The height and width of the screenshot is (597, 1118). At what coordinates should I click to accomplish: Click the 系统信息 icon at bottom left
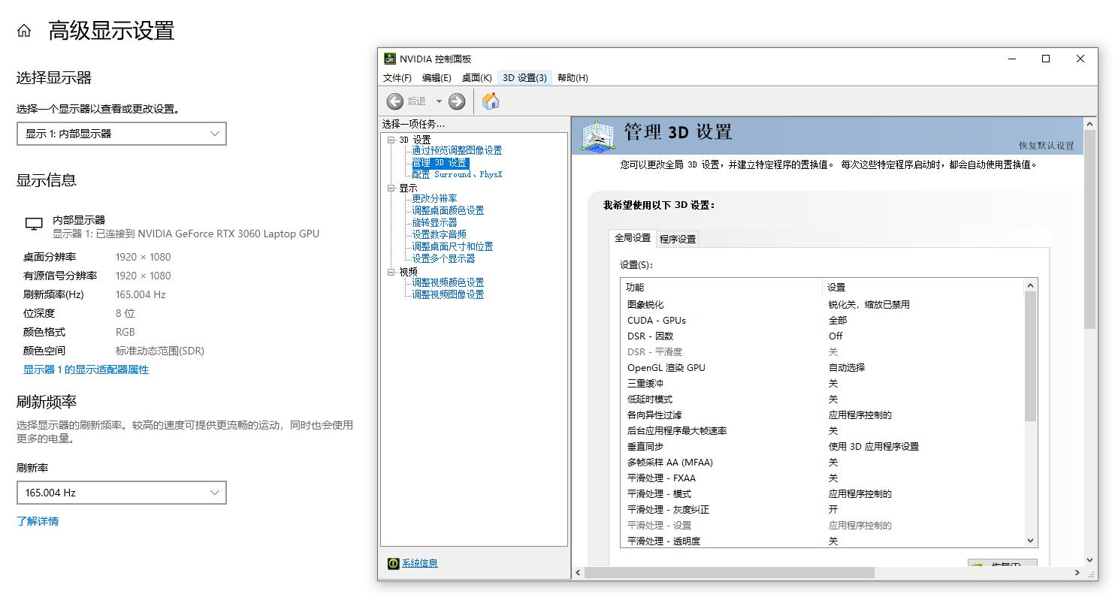(x=393, y=562)
